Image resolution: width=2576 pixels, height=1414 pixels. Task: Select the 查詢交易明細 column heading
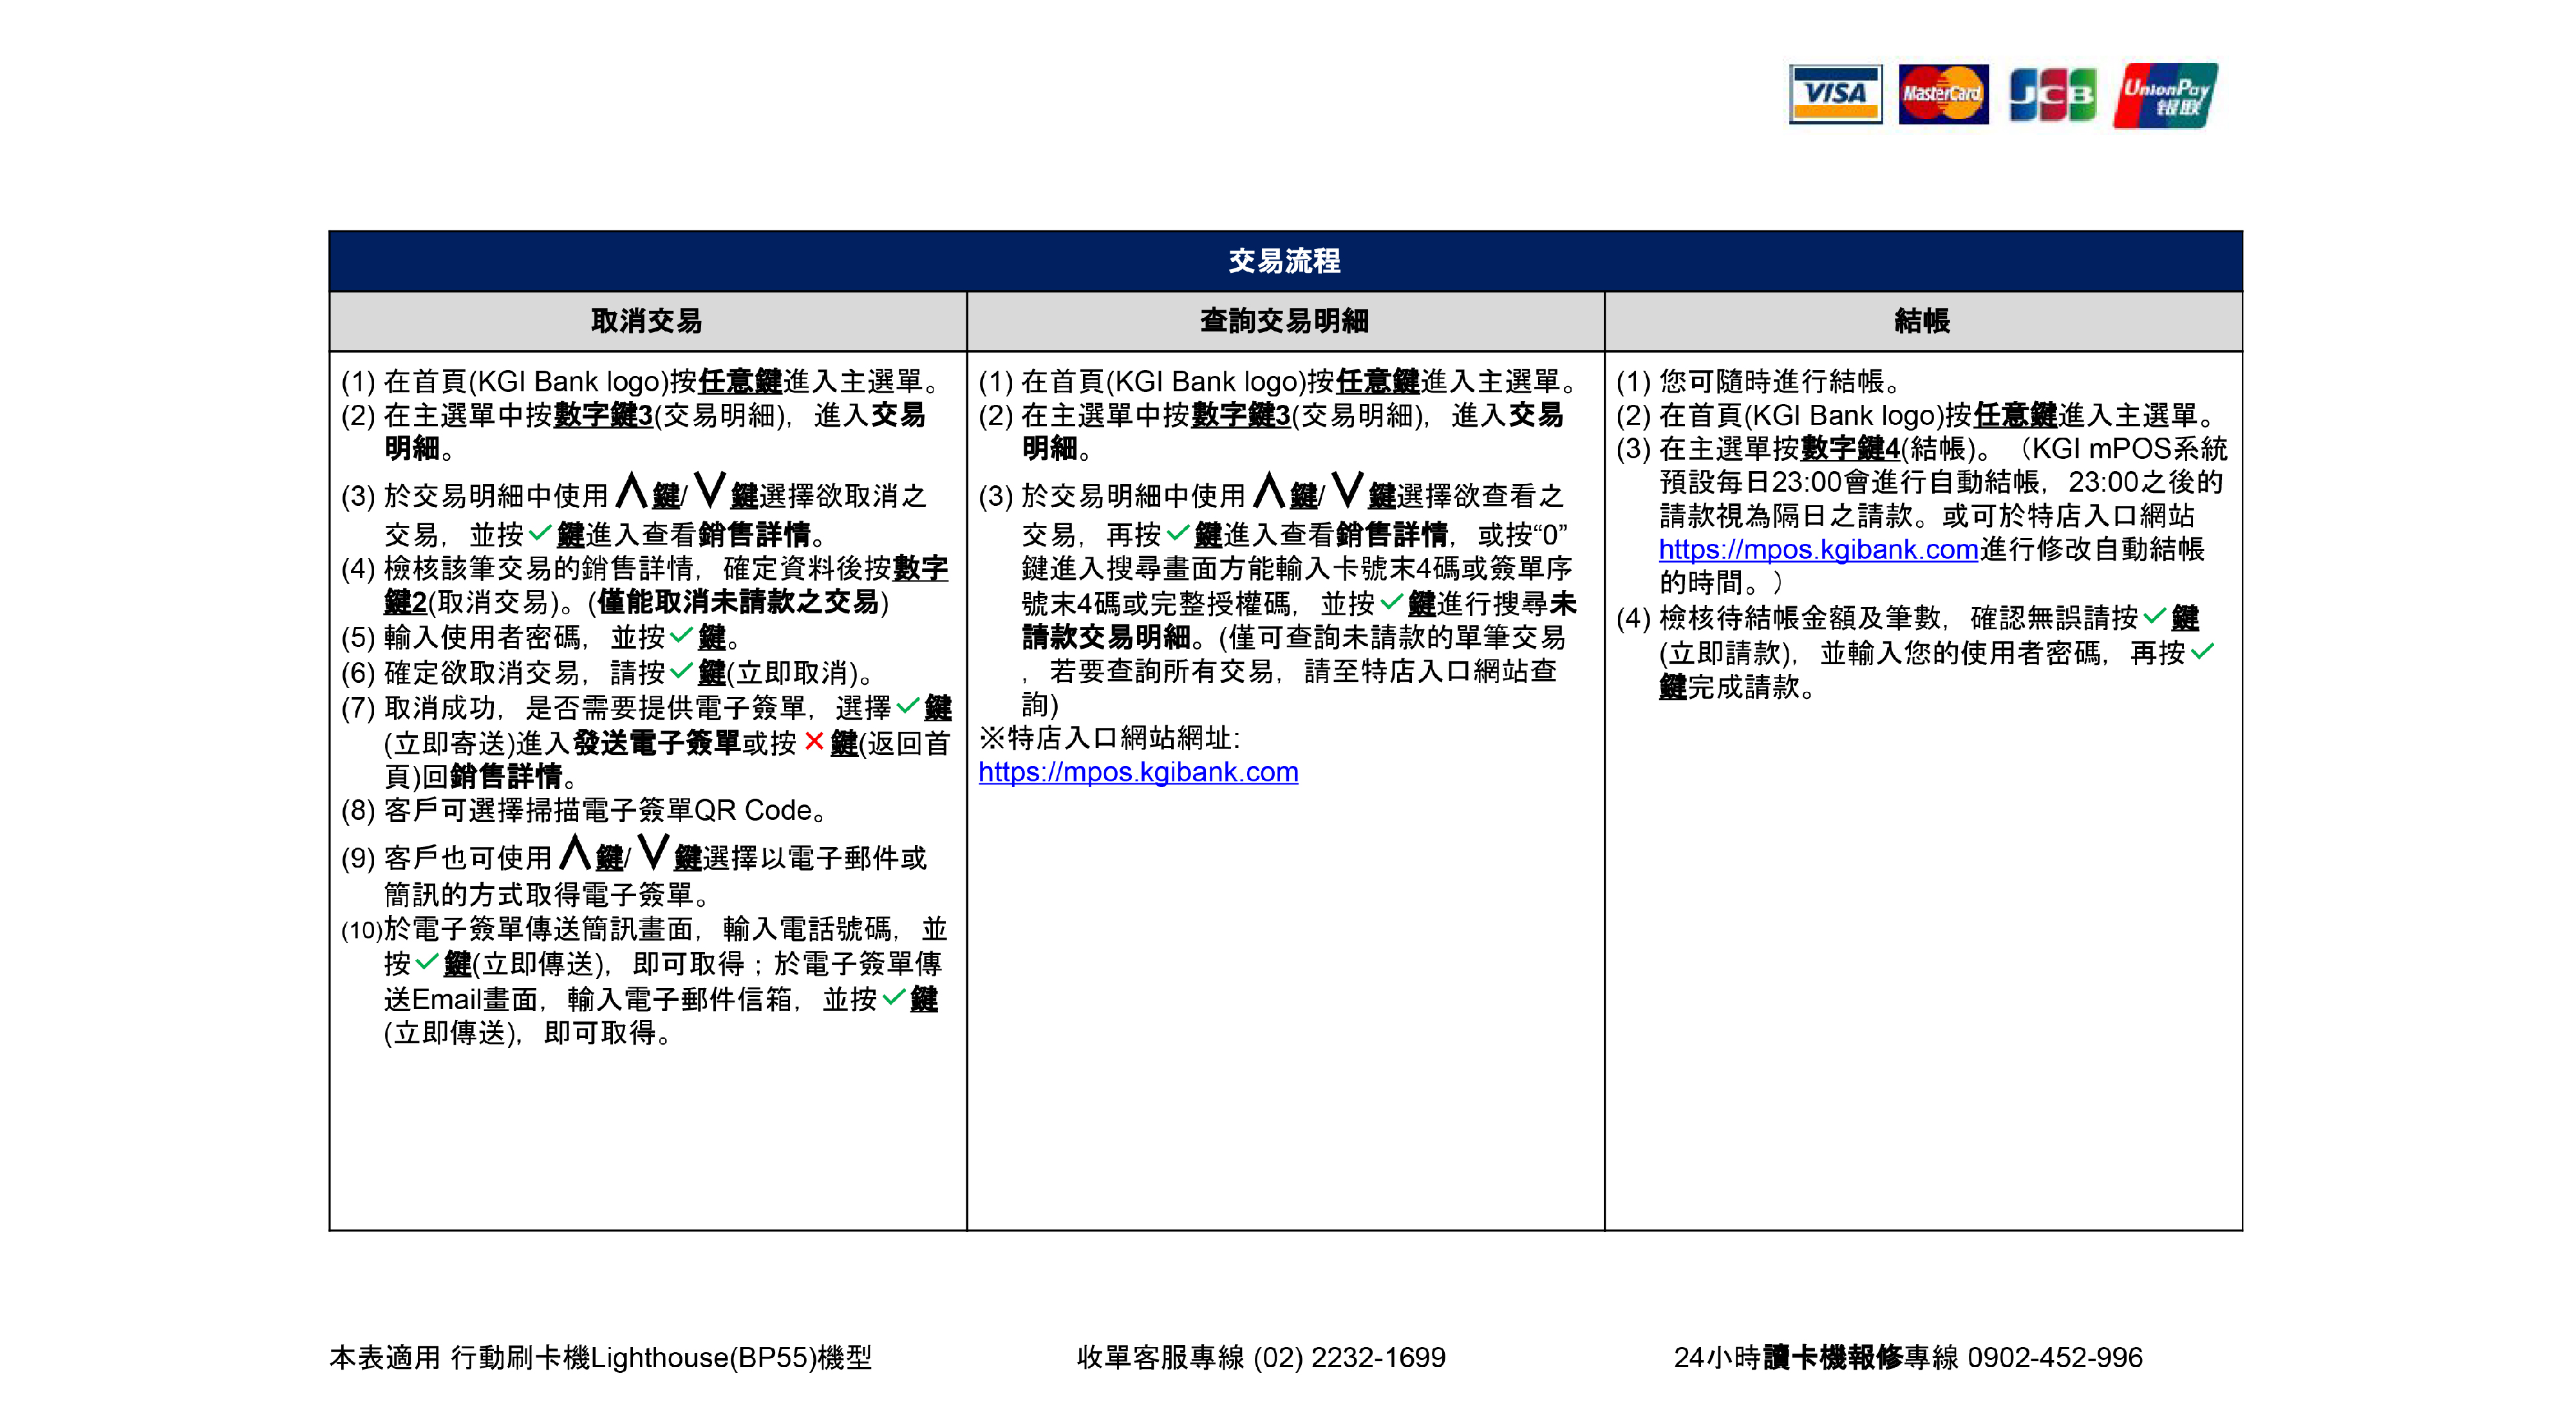(x=1285, y=321)
